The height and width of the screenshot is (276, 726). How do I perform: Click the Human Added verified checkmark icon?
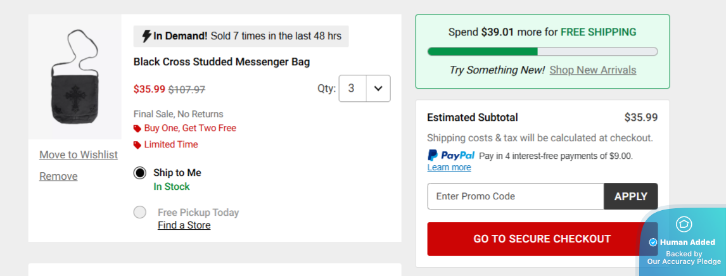(x=653, y=242)
